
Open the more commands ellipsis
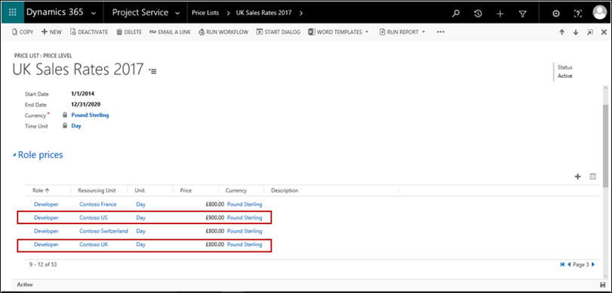click(x=441, y=32)
